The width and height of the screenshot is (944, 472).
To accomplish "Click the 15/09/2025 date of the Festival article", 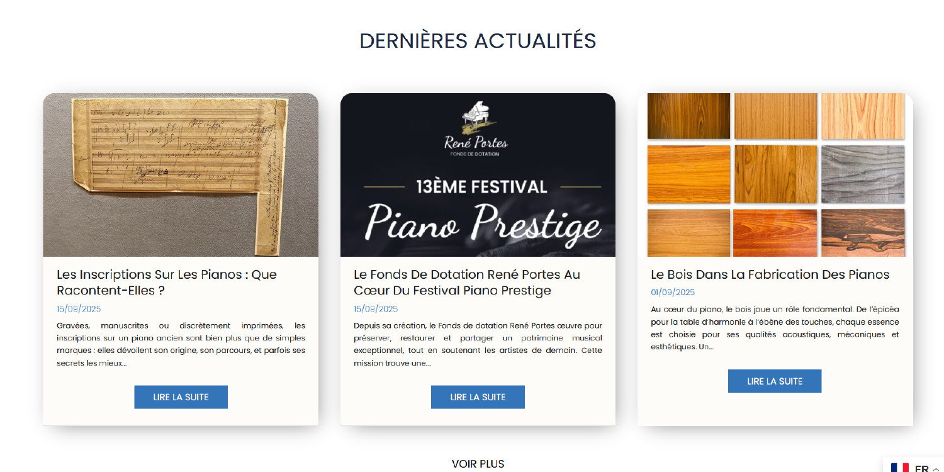I will pyautogui.click(x=376, y=309).
